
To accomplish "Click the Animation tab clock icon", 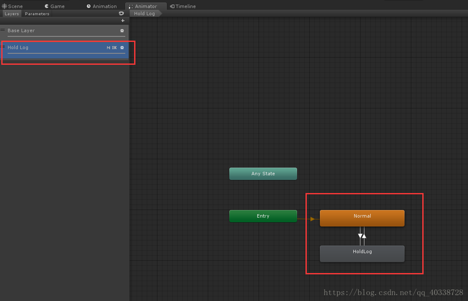I will (x=88, y=6).
